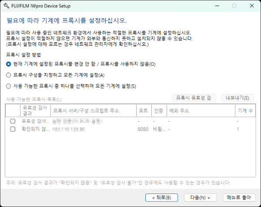Click the '비활...' authentication cell

tap(159, 129)
